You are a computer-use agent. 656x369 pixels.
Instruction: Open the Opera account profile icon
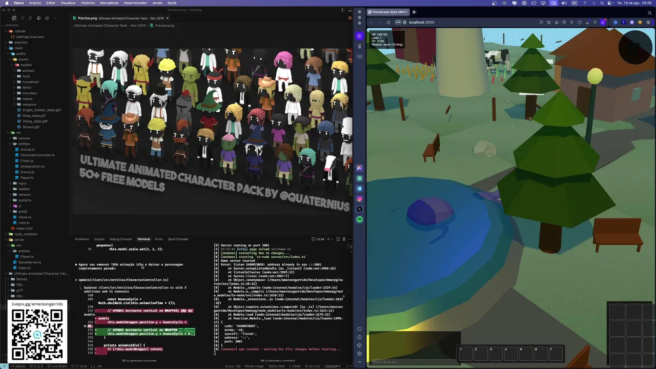(x=603, y=22)
